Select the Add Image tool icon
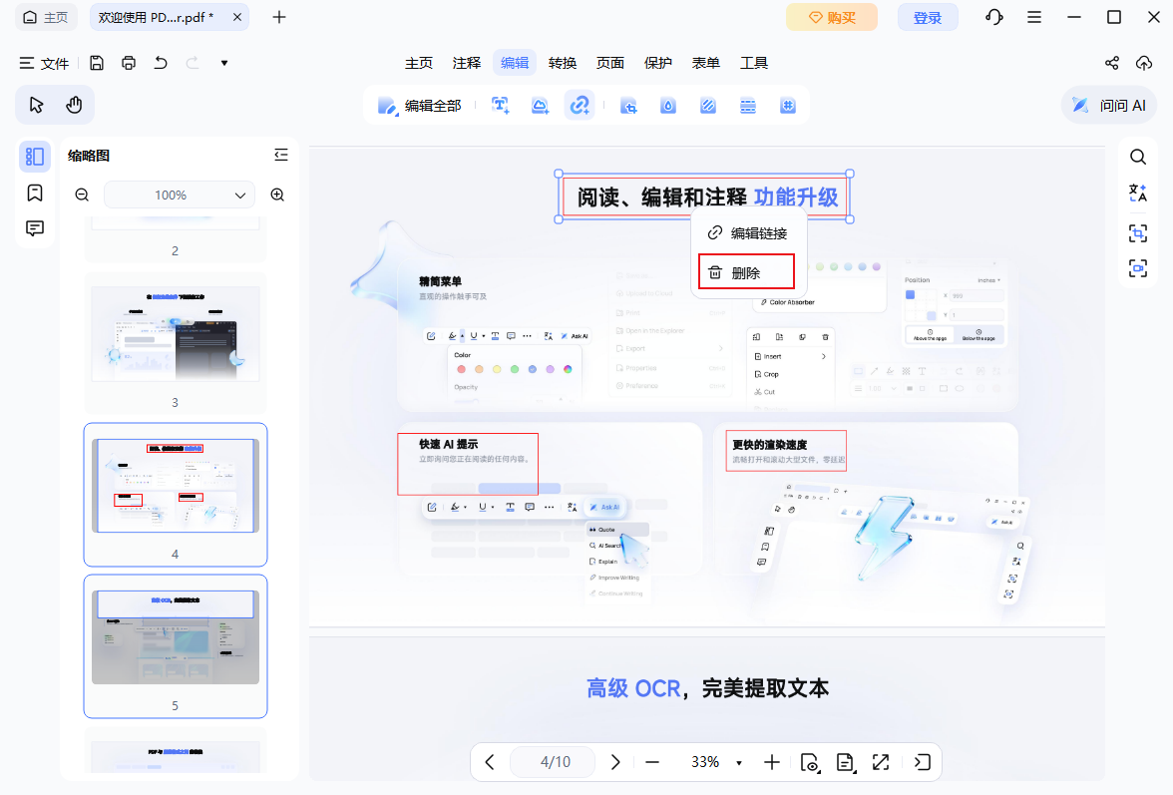Viewport: 1173px width, 795px height. coord(541,106)
